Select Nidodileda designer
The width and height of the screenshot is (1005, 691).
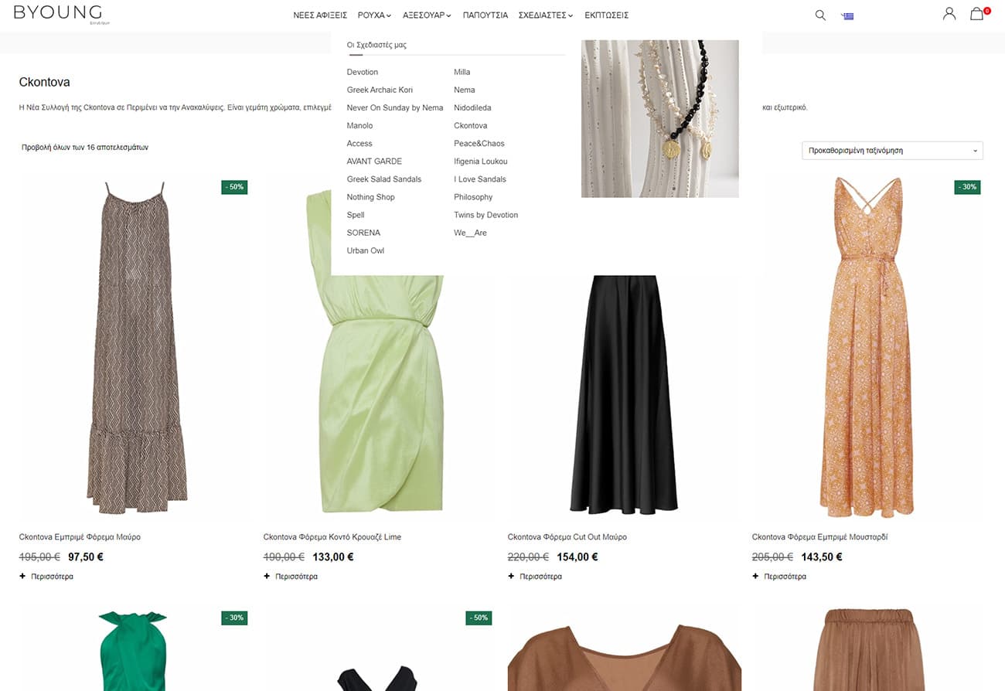click(472, 107)
